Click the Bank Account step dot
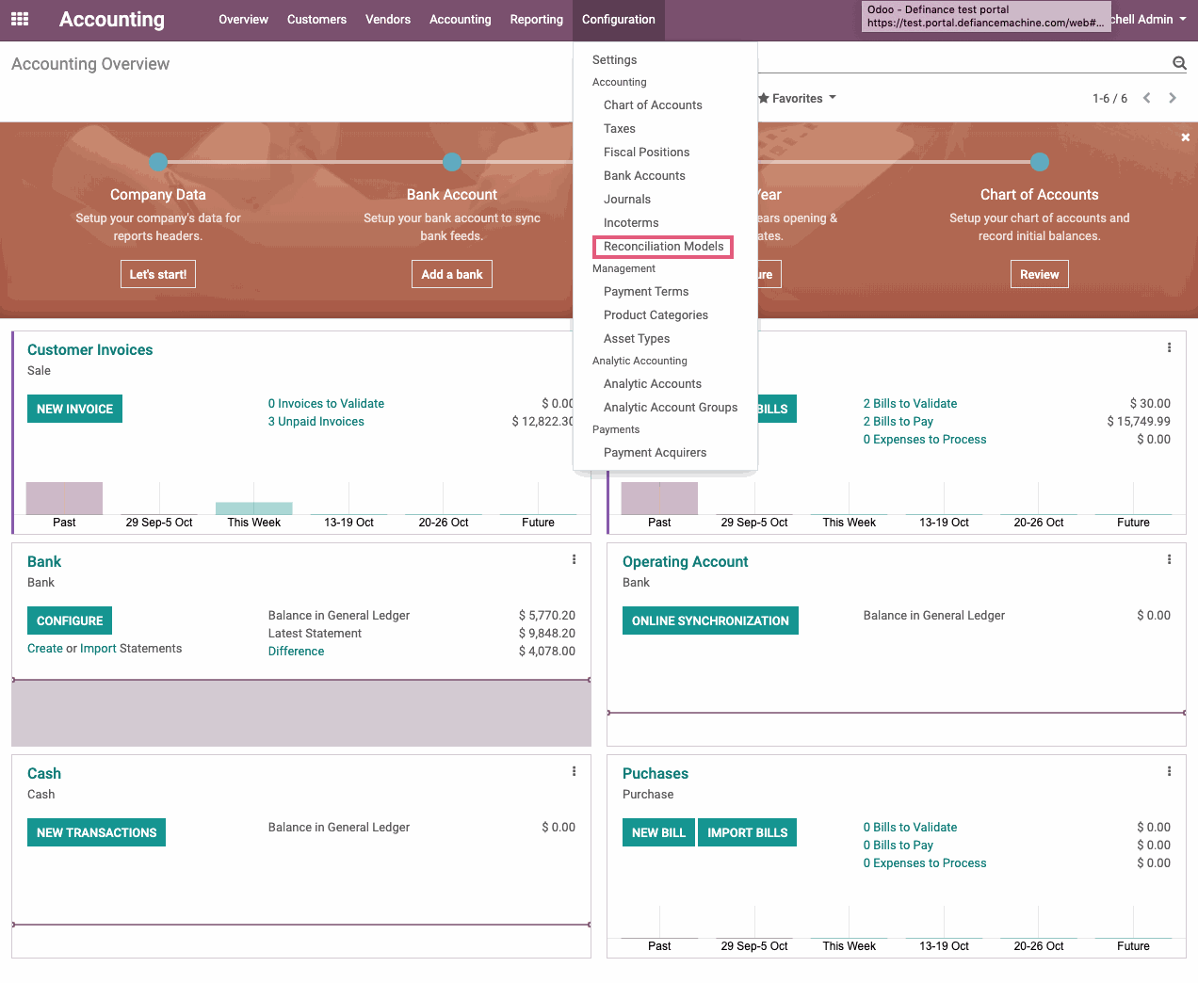 [452, 162]
